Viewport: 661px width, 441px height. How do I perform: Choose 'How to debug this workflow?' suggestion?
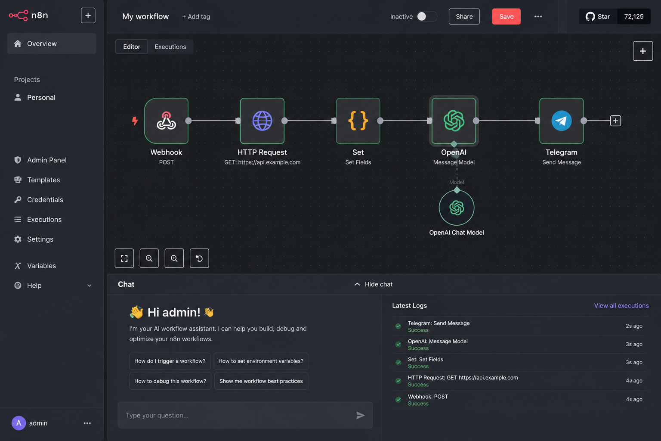pos(170,381)
